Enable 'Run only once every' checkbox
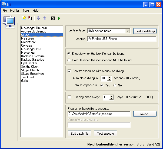The height and width of the screenshot is (149, 163). 69,97
